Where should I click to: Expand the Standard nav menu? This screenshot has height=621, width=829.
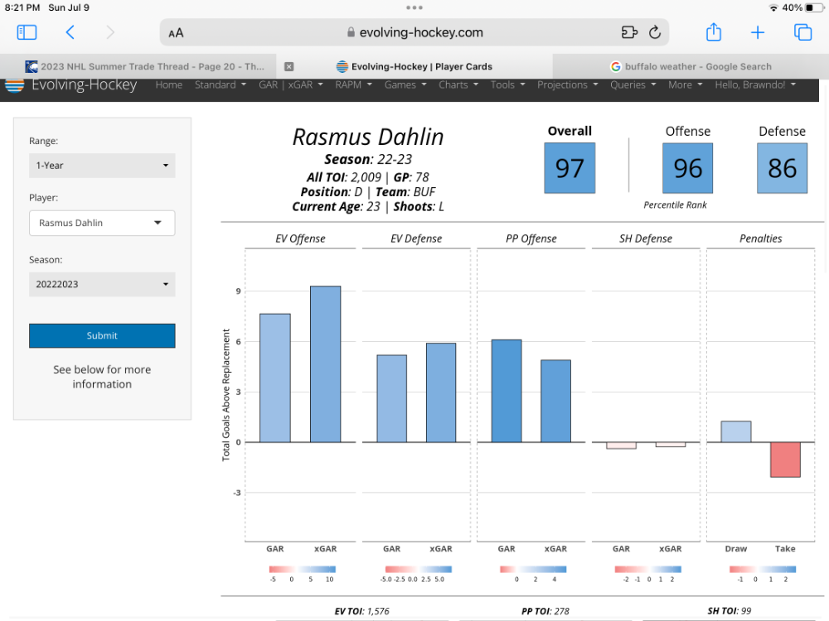(220, 85)
